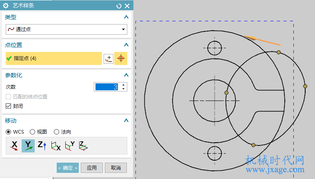315x179 pixels.
Task: Collapse the 移动 section
Action: [x=126, y=121]
